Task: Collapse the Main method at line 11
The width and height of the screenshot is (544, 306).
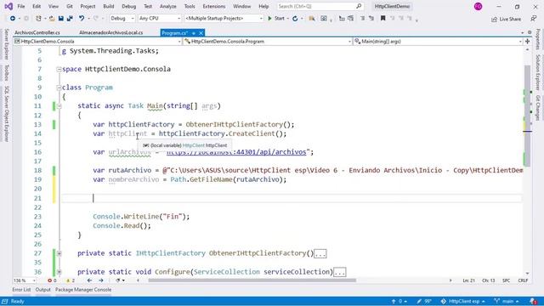Action: pos(59,106)
